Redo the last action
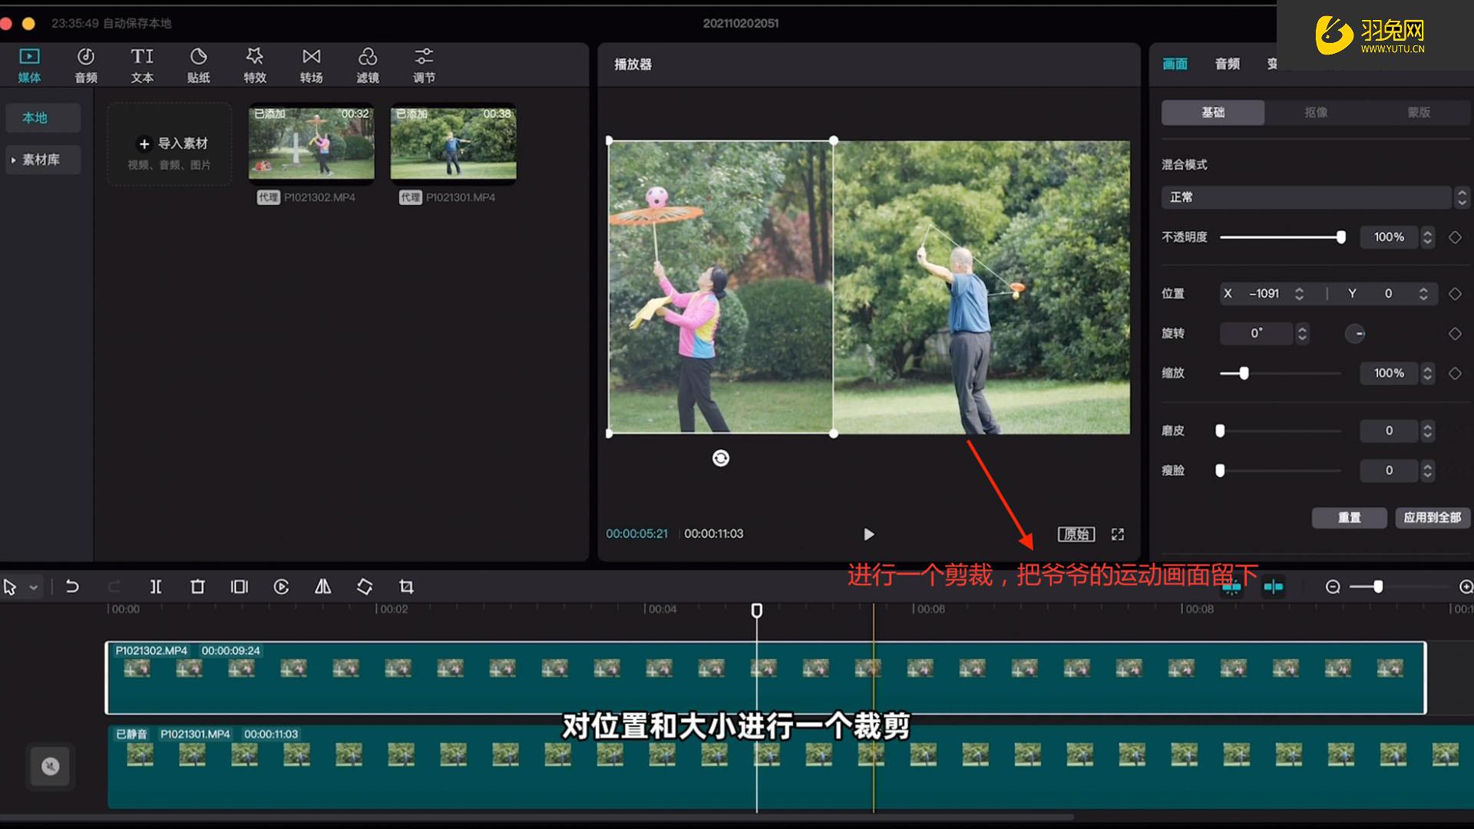This screenshot has height=829, width=1474. click(x=114, y=587)
